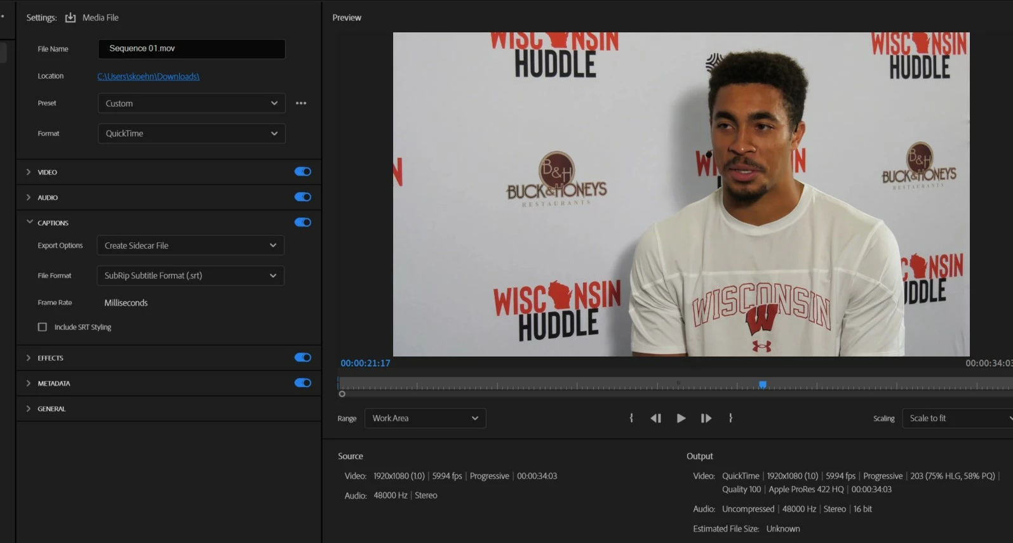Click the Preview panel title
Image resolution: width=1013 pixels, height=543 pixels.
tap(347, 18)
